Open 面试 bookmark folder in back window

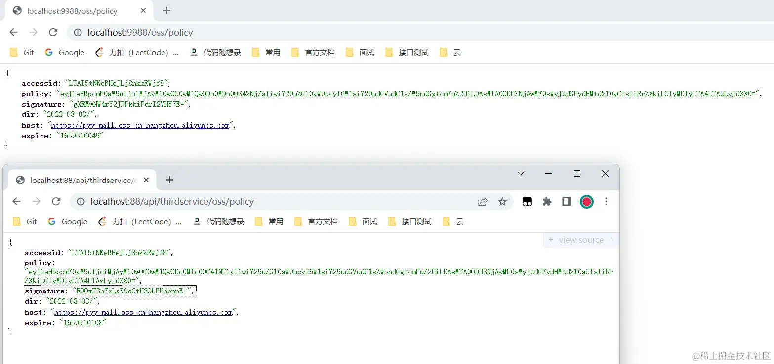tap(360, 52)
